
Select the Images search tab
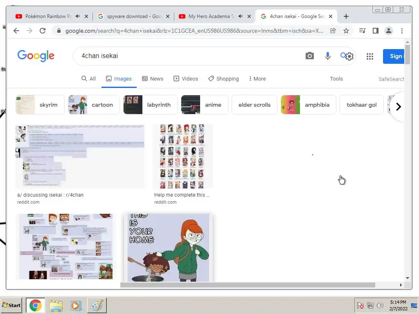coord(119,79)
